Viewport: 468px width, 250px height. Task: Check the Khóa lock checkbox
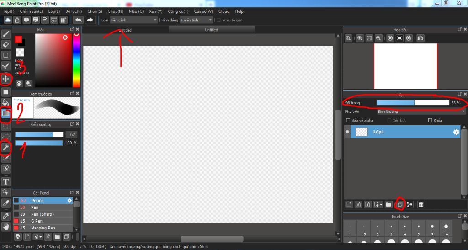430,120
